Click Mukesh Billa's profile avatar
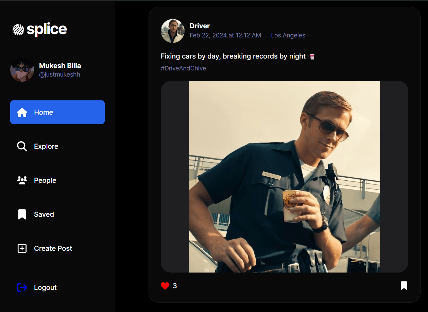The image size is (428, 312). (x=22, y=70)
